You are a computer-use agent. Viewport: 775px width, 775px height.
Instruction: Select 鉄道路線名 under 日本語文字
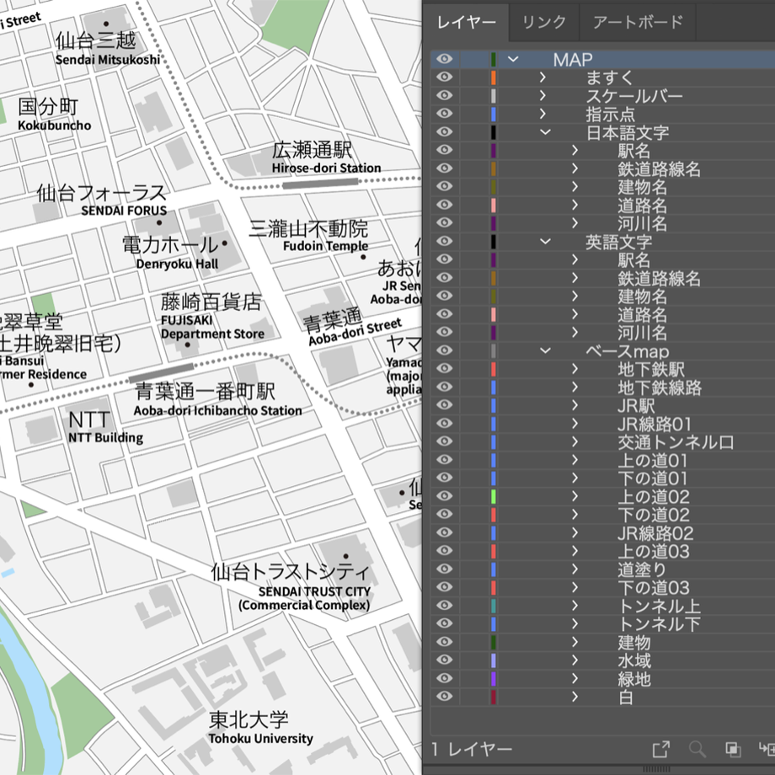[x=659, y=168]
